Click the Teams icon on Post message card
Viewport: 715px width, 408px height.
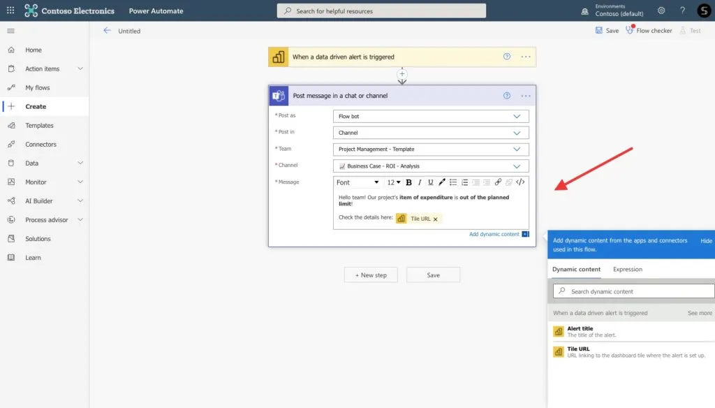pos(278,96)
